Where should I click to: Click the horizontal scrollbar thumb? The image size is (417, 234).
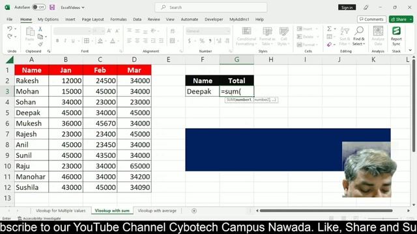click(326, 211)
